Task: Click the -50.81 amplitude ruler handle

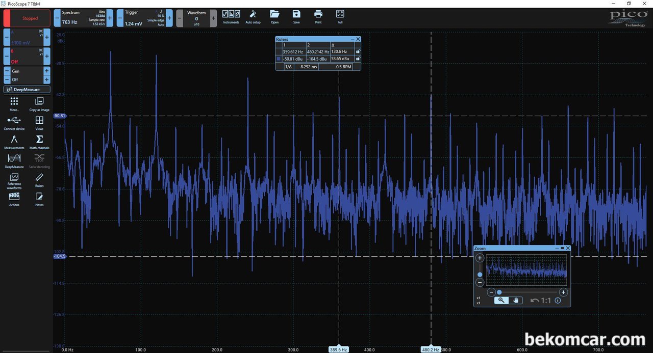Action: point(60,116)
